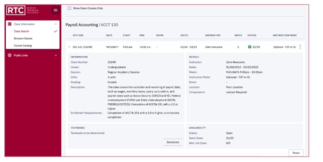Screen dimensions: 323x162
Task: Click the Class Search checkmark icon
Action: pyautogui.click(x=55, y=31)
